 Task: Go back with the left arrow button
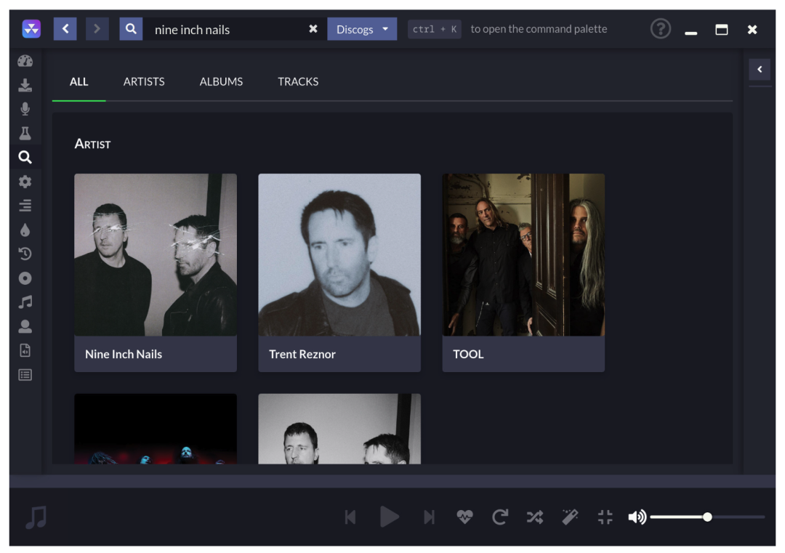click(x=65, y=29)
